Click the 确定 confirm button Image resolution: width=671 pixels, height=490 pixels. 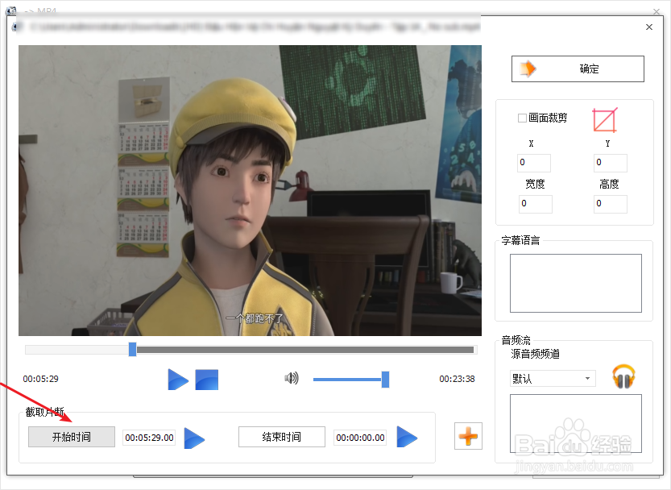pyautogui.click(x=578, y=69)
